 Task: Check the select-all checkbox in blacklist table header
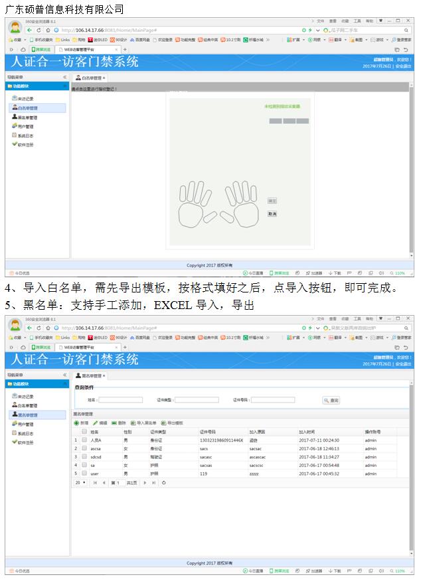point(84,431)
